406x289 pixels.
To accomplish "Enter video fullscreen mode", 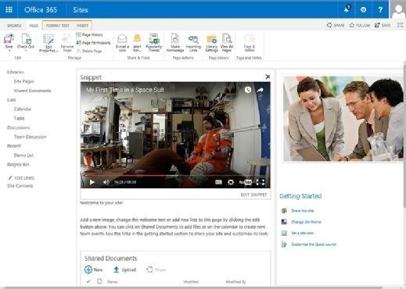I will click(x=260, y=182).
